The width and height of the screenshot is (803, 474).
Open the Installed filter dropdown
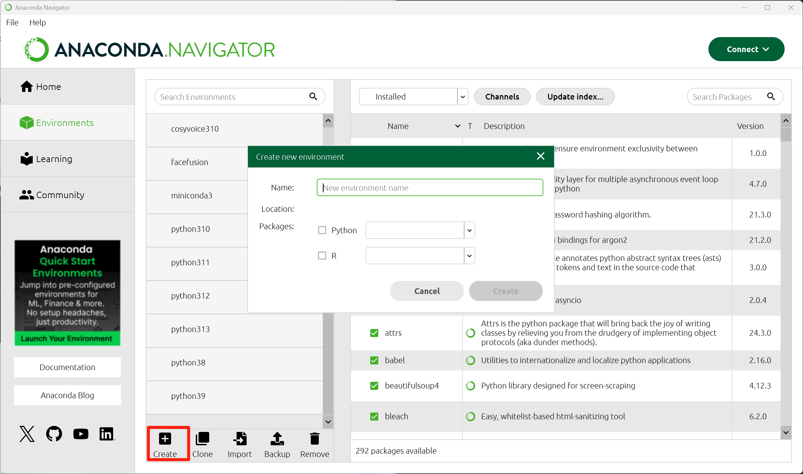(x=462, y=97)
